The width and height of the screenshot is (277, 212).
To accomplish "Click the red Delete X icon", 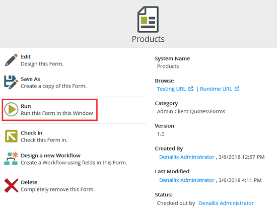I will 11,185.
